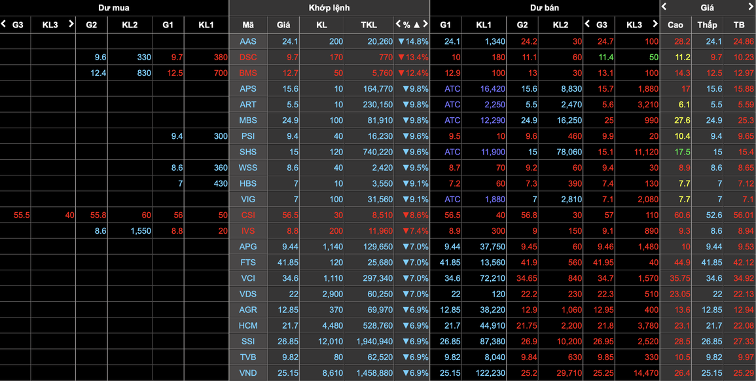Click SHS total volume 740,220

[x=378, y=152]
